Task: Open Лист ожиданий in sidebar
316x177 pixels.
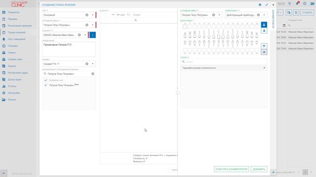Action: point(16,39)
